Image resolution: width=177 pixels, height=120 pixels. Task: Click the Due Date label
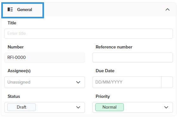[x=105, y=71]
